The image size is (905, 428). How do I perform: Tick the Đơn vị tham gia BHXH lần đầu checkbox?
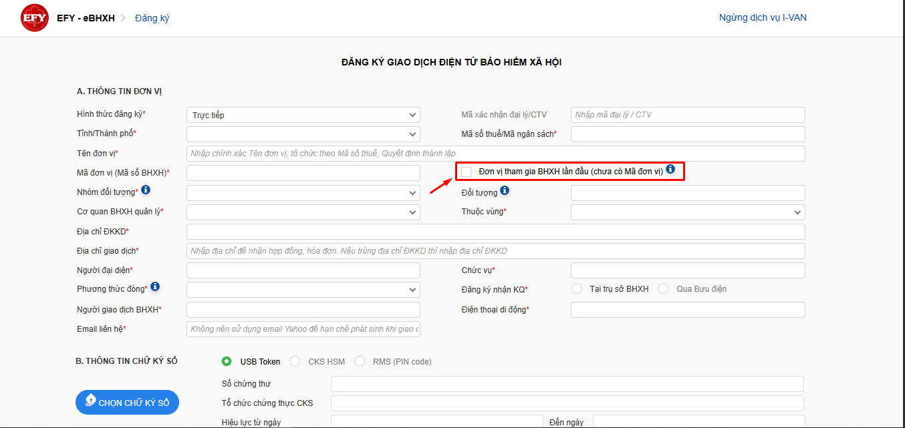[467, 172]
